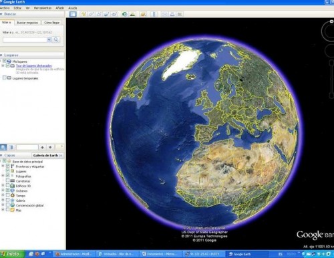Image resolution: width=334 pixels, height=258 pixels.
Task: Click the Tiempo sun icon
Action: (x=13, y=196)
